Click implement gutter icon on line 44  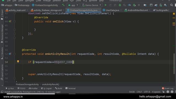coord(10,21)
